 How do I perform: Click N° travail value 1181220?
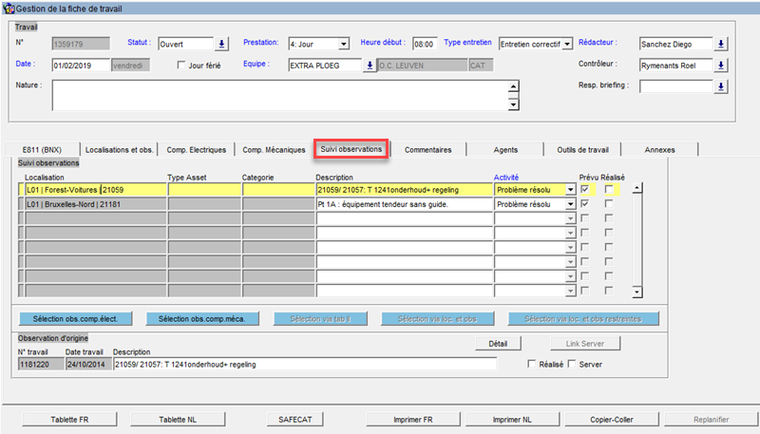(41, 365)
